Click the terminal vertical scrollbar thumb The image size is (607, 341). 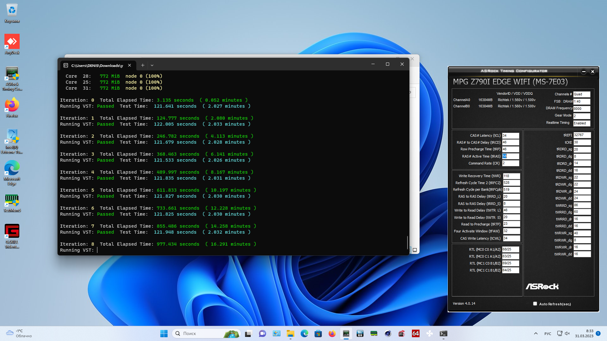click(407, 242)
